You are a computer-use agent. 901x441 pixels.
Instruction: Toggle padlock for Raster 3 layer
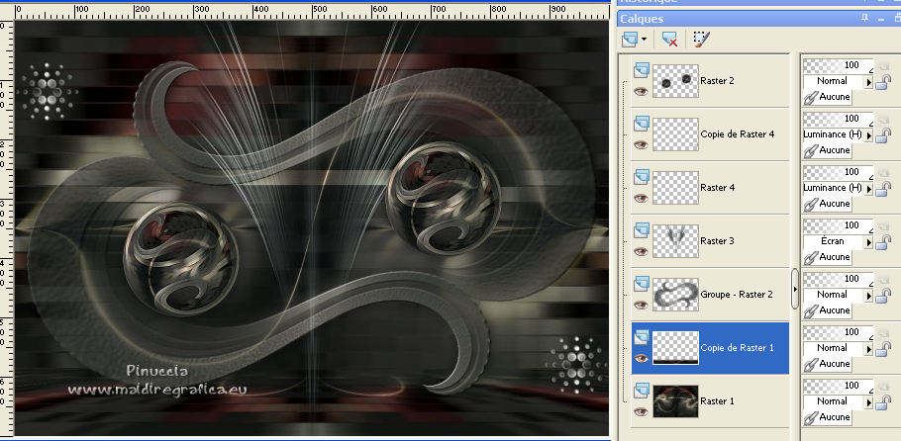tap(883, 243)
